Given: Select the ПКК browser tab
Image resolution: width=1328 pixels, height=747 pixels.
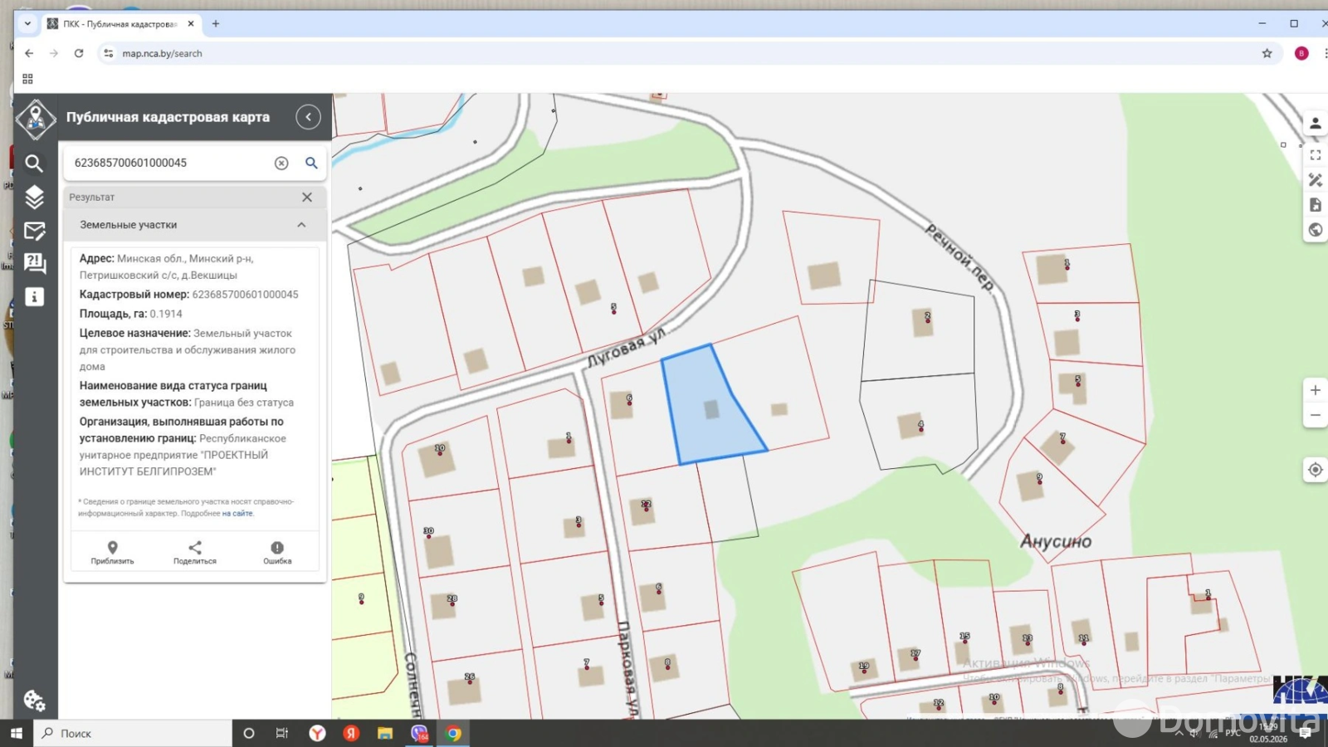Looking at the screenshot, I should (120, 24).
